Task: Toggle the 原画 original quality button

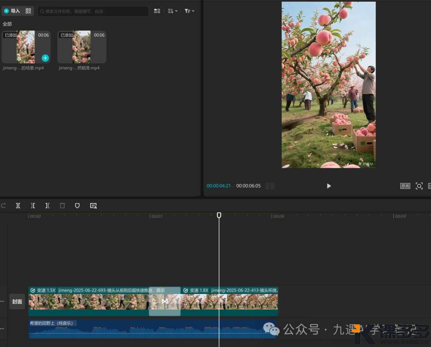Action: [405, 186]
